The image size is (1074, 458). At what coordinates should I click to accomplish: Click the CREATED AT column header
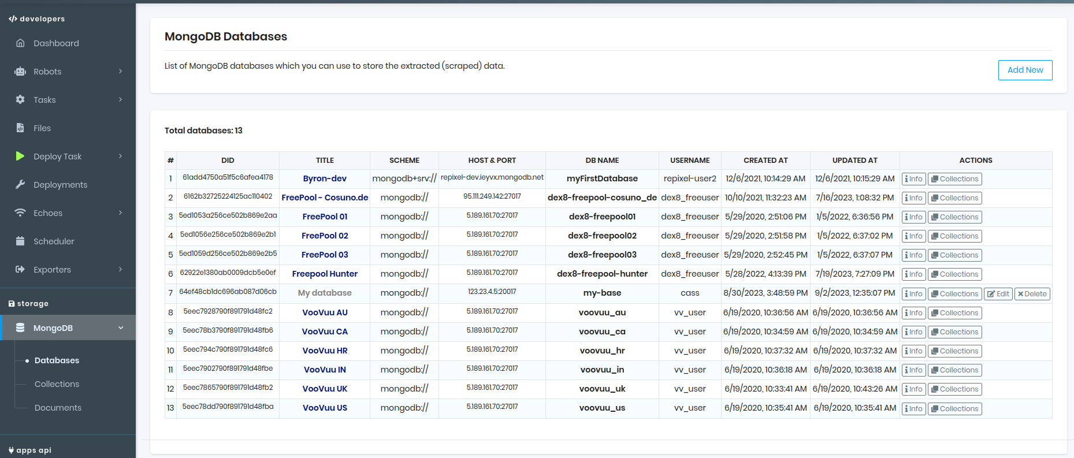[765, 161]
